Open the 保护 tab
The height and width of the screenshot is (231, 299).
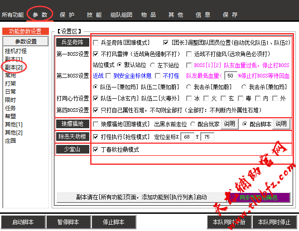[67, 14]
